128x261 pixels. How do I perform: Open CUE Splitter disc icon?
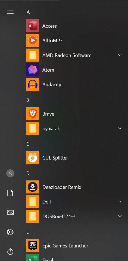[33, 158]
